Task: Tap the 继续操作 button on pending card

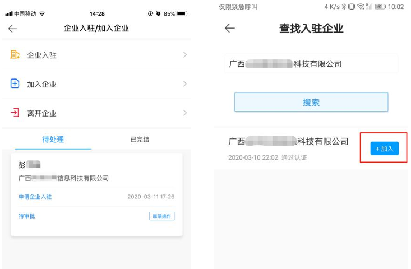Action: 161,216
